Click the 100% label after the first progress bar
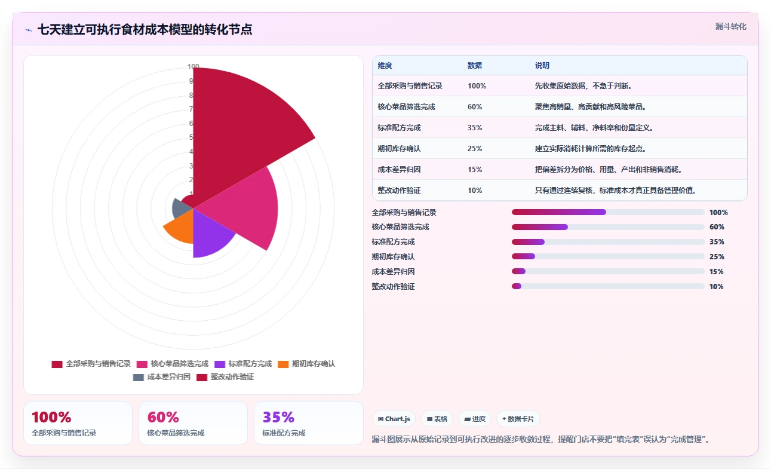The image size is (771, 469). pyautogui.click(x=718, y=212)
